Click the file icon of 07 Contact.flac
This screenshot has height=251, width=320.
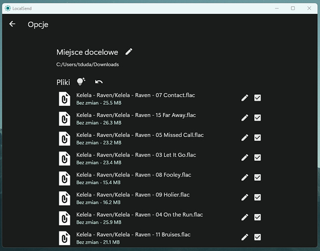(64, 99)
